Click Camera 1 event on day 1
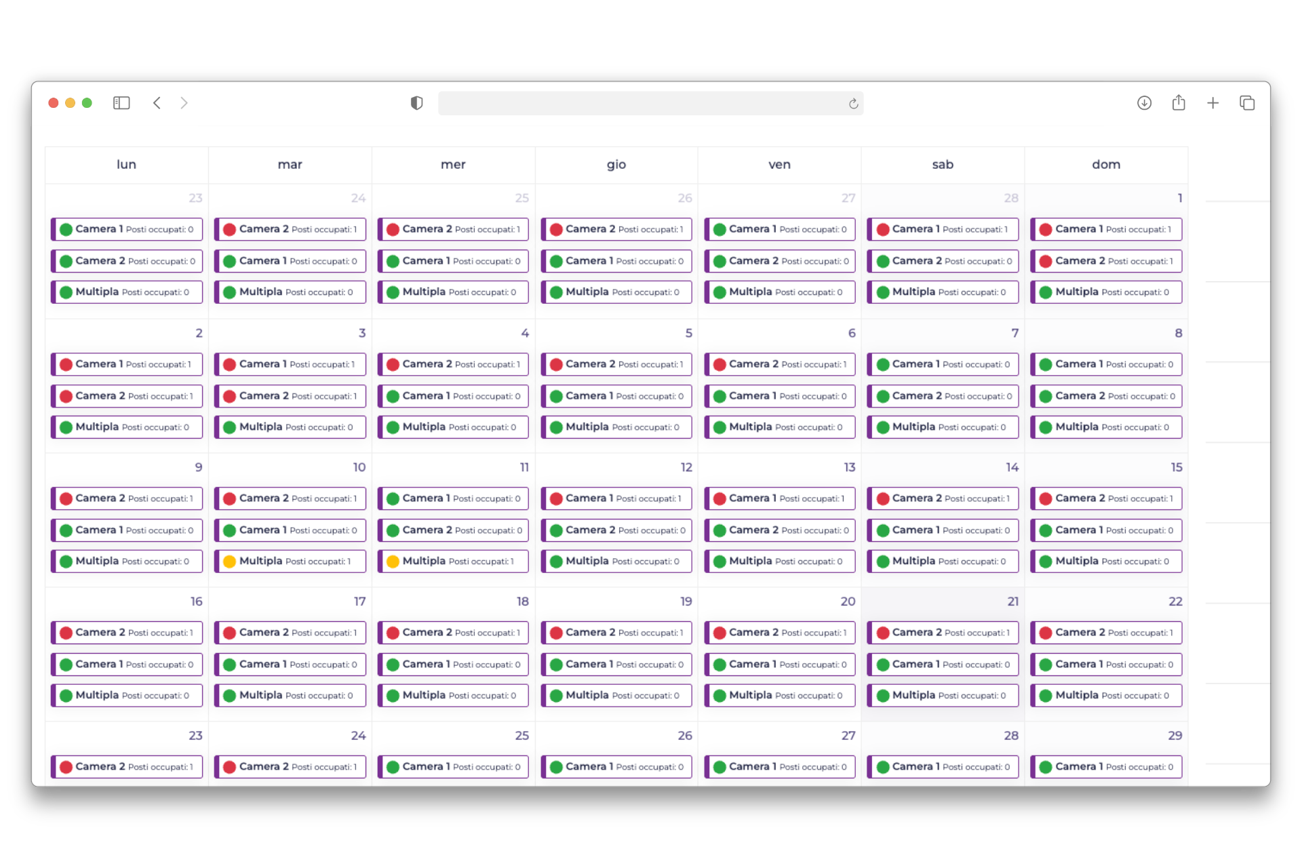 pyautogui.click(x=1105, y=229)
